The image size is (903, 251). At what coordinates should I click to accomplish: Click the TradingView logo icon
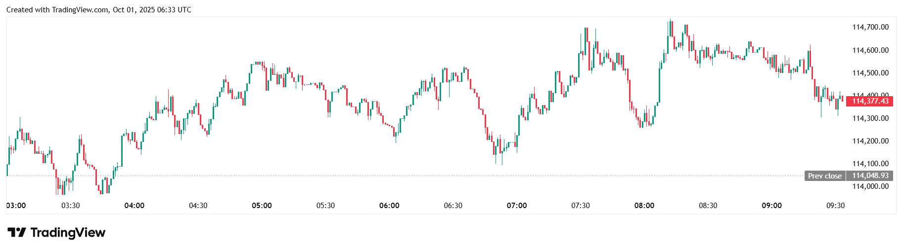(x=16, y=232)
